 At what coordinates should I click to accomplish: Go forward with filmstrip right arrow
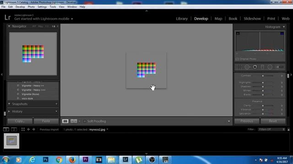pyautogui.click(x=33, y=129)
